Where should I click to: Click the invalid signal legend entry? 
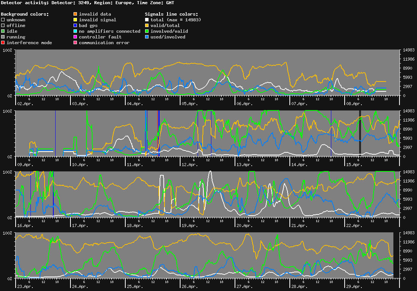[x=75, y=20]
